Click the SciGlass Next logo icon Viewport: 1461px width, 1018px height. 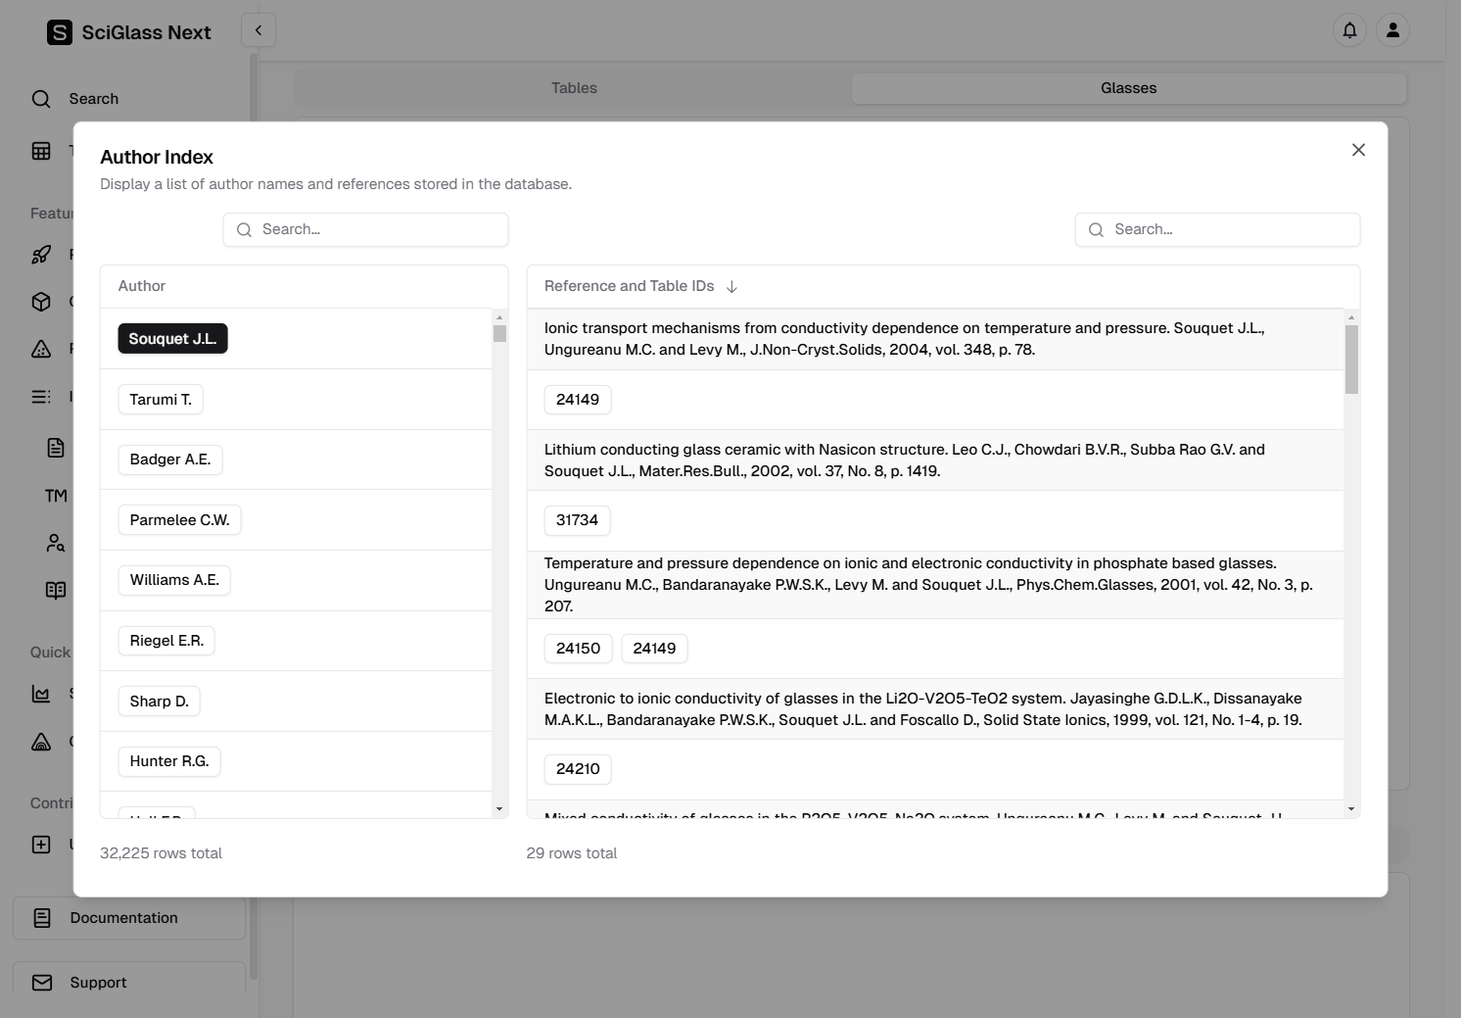coord(60,32)
